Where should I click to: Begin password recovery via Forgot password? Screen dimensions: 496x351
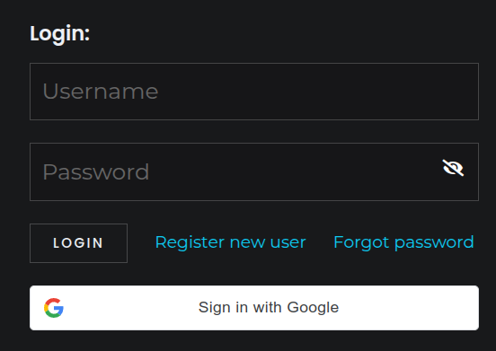[x=403, y=242]
